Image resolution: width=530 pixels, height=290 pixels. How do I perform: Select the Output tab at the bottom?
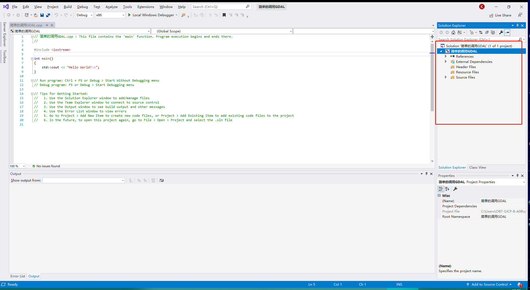point(34,276)
